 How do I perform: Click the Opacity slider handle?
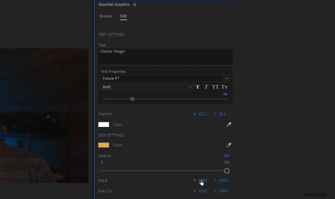pos(227,171)
